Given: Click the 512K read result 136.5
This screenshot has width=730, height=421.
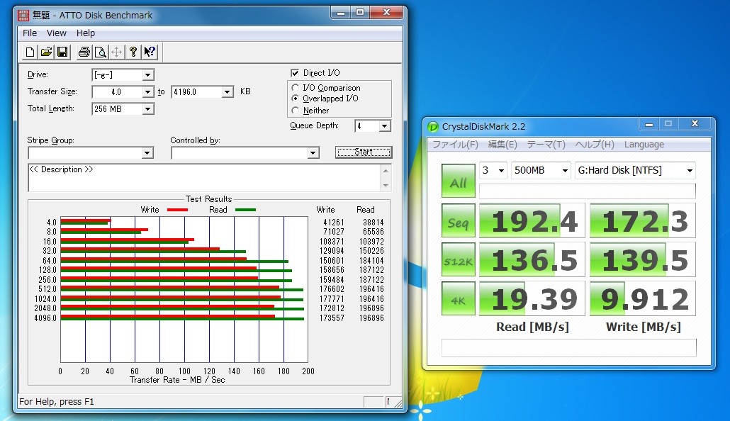Looking at the screenshot, I should pyautogui.click(x=532, y=260).
